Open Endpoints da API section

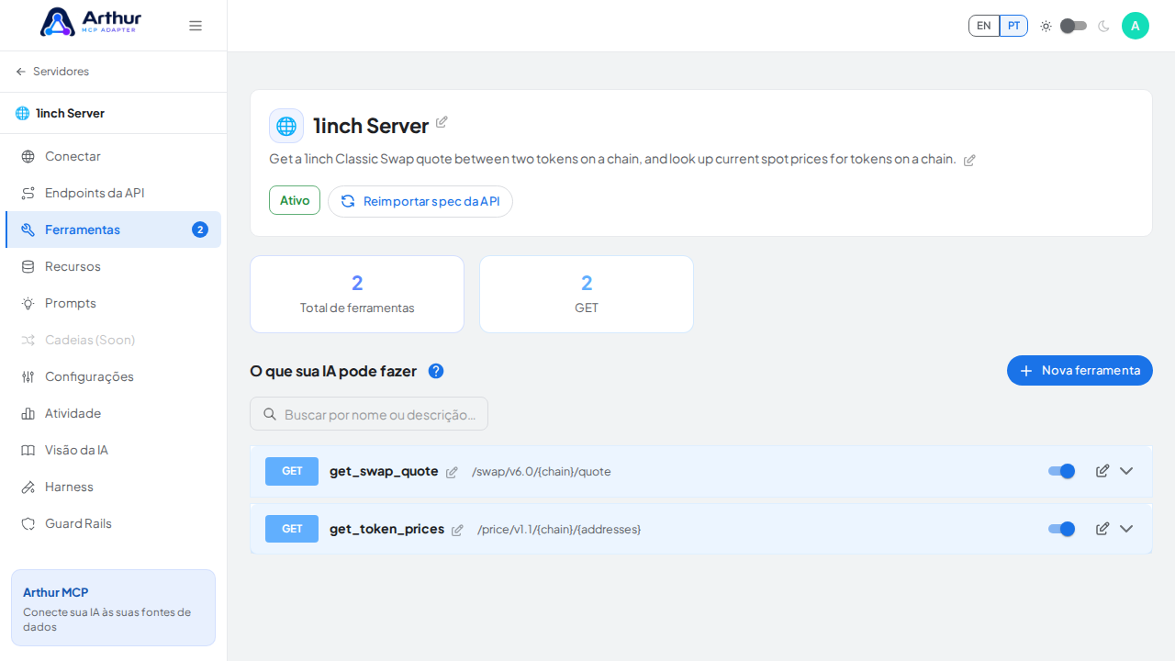point(113,193)
